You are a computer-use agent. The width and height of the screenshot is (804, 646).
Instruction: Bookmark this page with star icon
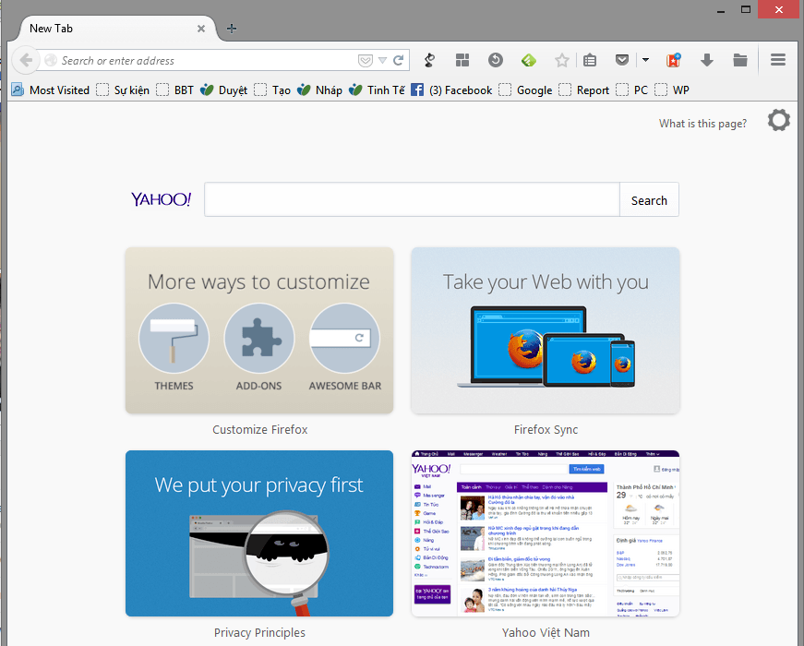click(562, 61)
